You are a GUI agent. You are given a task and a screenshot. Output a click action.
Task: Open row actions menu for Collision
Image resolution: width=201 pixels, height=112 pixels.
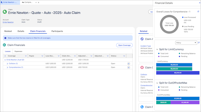[129, 64]
